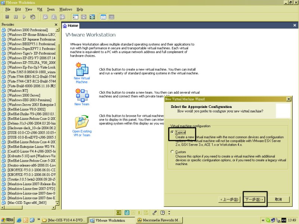Click the Start (開始) button
The width and height of the screenshot is (299, 224).
point(7,220)
